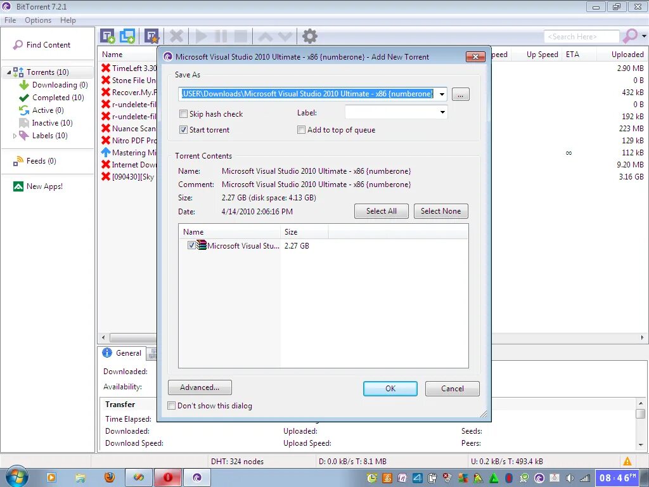Open the Label combo box
Viewport: 649px width, 487px height.
coord(396,112)
